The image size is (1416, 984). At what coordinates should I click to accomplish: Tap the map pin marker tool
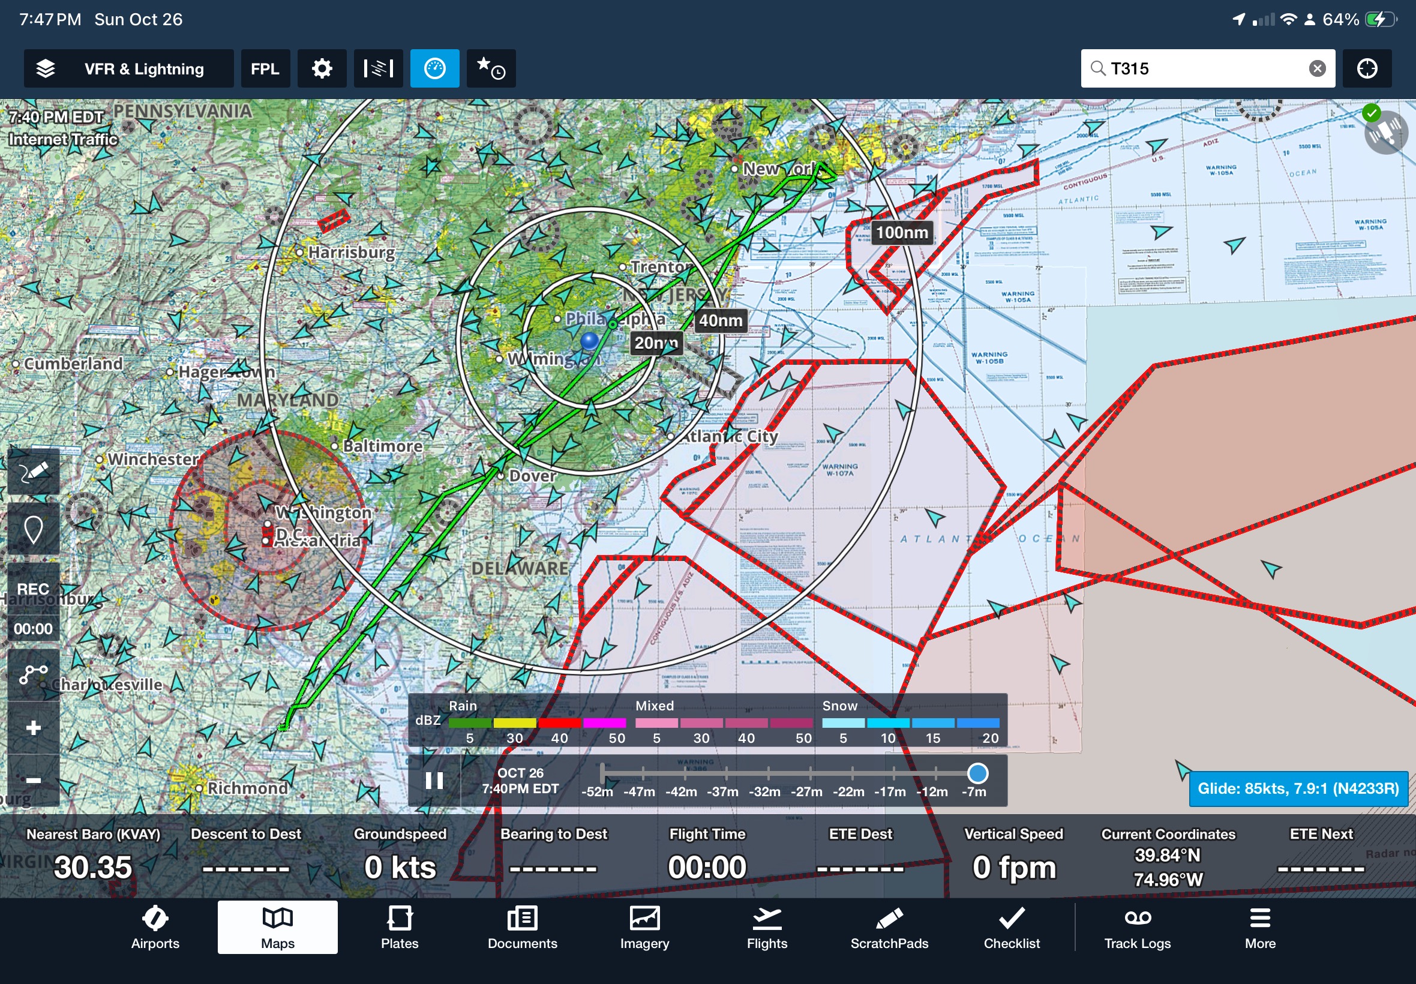point(33,529)
